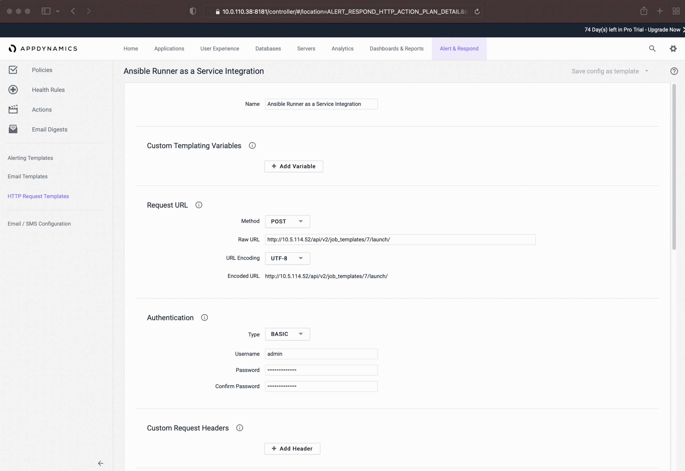Image resolution: width=685 pixels, height=471 pixels.
Task: Click the Add Variable button
Action: [x=294, y=166]
